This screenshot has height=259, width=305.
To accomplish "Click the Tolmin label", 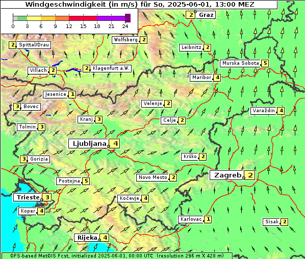I will coord(27,127).
